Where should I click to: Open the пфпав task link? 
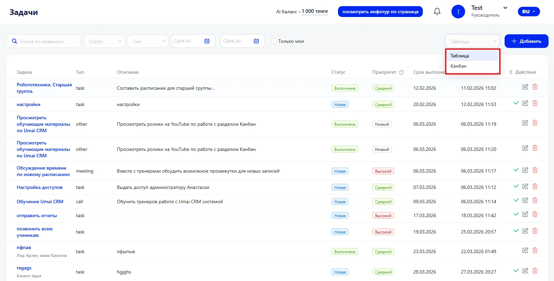pyautogui.click(x=24, y=247)
